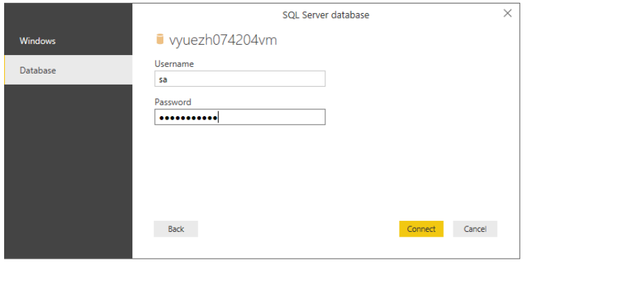
Task: Click the Username label text
Action: click(174, 64)
